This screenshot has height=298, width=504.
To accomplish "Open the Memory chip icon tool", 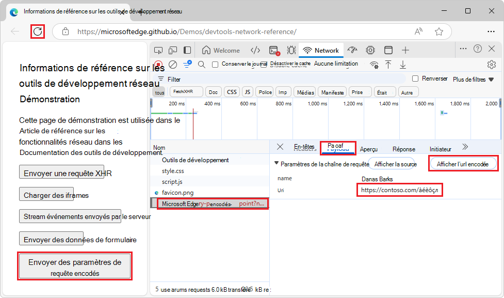I will pyautogui.click(x=370, y=50).
